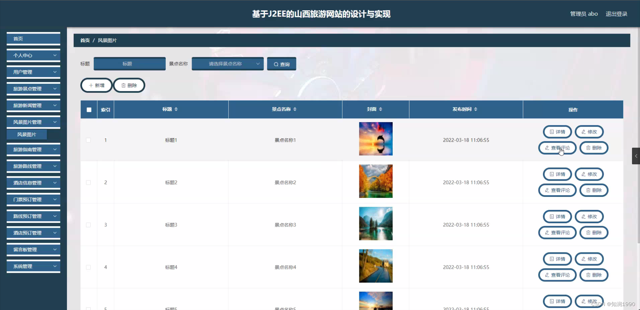This screenshot has height=310, width=640.
Task: Select 风景图片 submenu item in sidebar
Action: 27,134
